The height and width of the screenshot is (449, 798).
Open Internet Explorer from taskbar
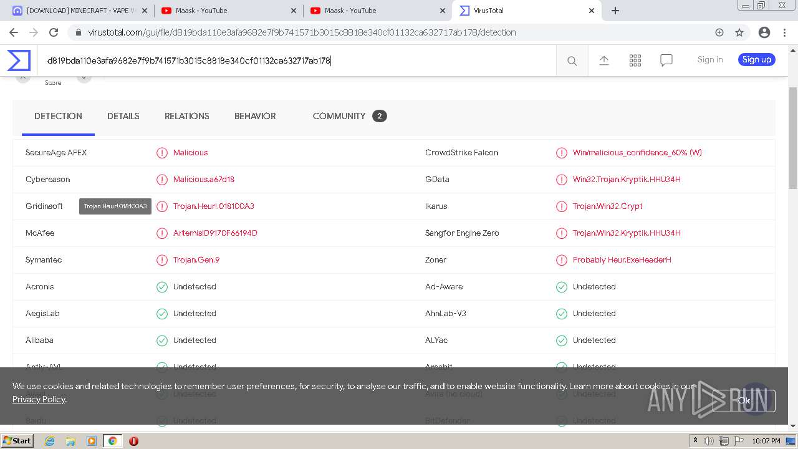pyautogui.click(x=49, y=441)
